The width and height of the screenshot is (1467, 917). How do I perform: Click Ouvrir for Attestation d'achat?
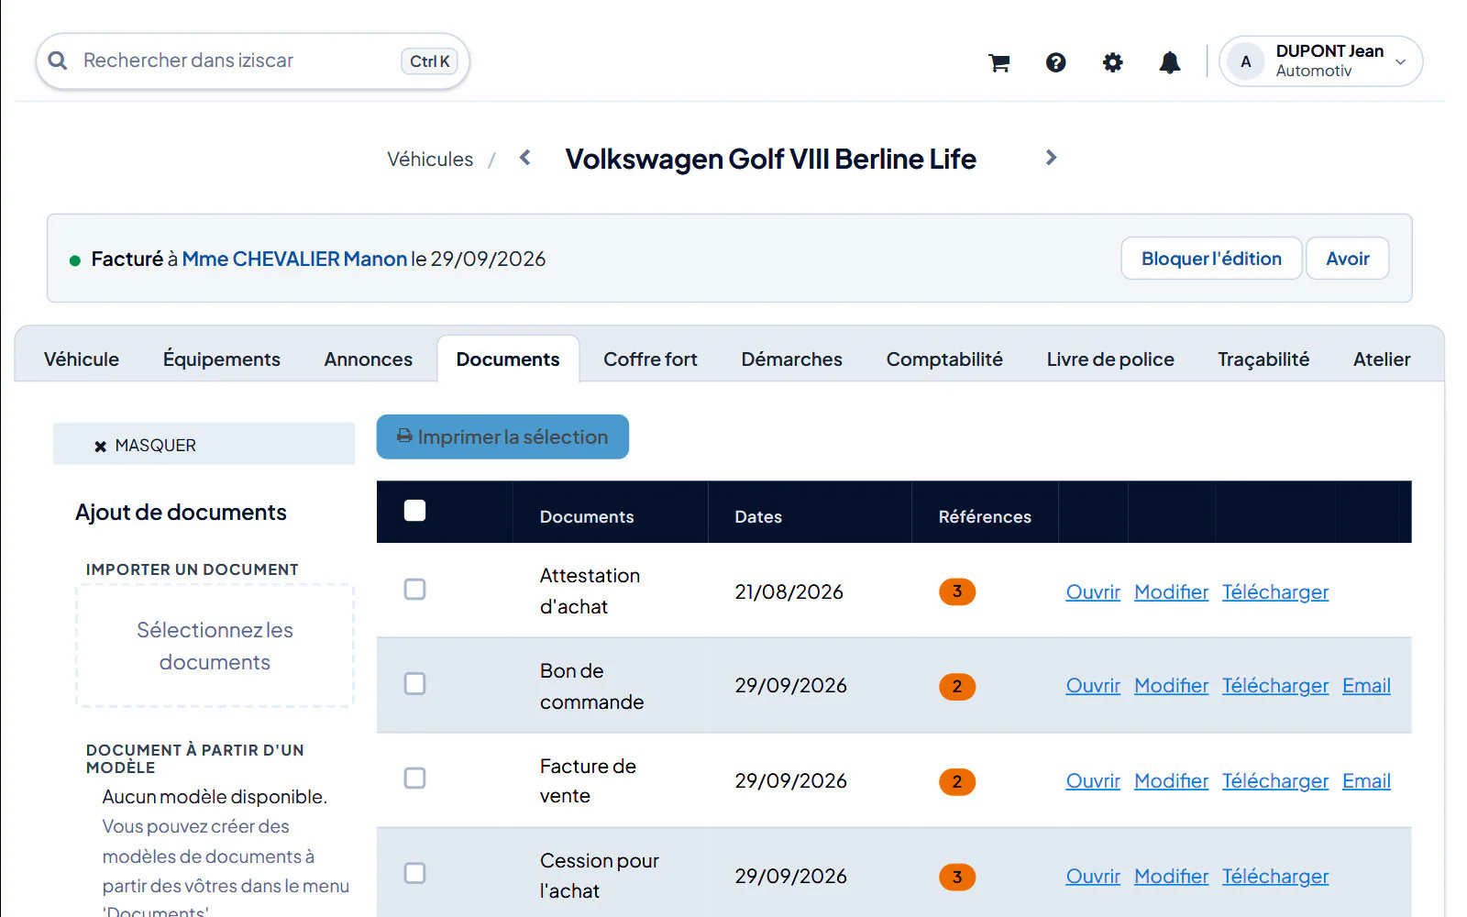1093,592
